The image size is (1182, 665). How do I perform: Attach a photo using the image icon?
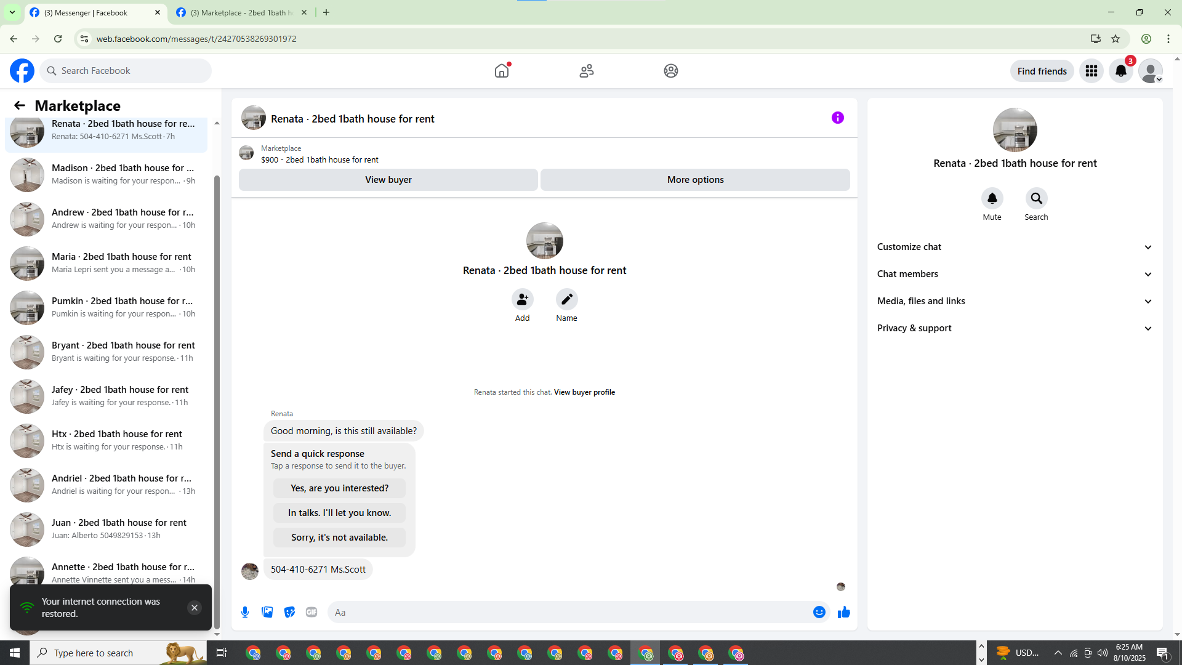click(x=267, y=612)
